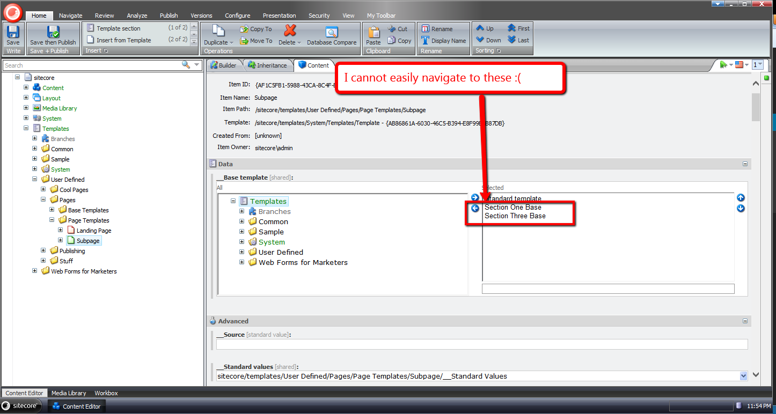Click the Save icon in the ribbon
Viewport: 776px width, 414px height.
pyautogui.click(x=13, y=33)
